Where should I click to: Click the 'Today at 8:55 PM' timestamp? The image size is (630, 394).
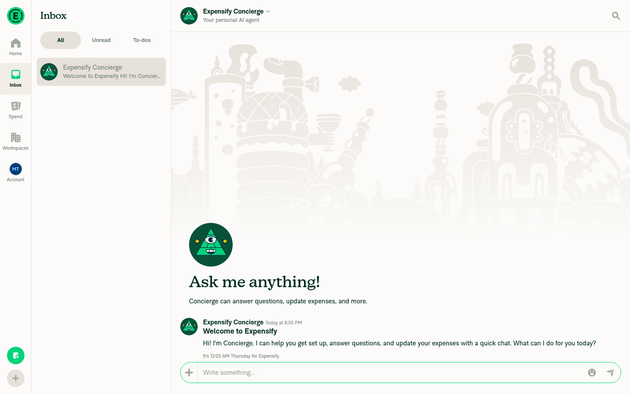[x=283, y=323]
